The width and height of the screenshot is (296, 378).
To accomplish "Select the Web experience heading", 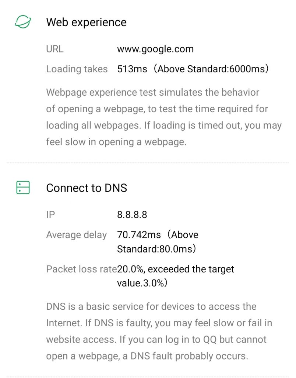I will tap(86, 22).
